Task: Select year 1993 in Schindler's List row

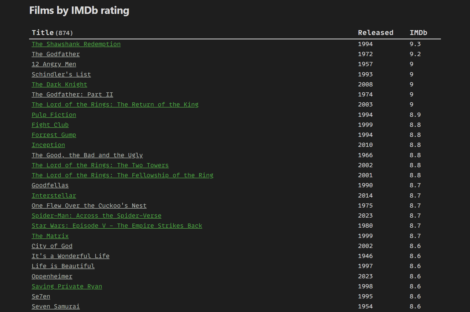Action: (365, 74)
